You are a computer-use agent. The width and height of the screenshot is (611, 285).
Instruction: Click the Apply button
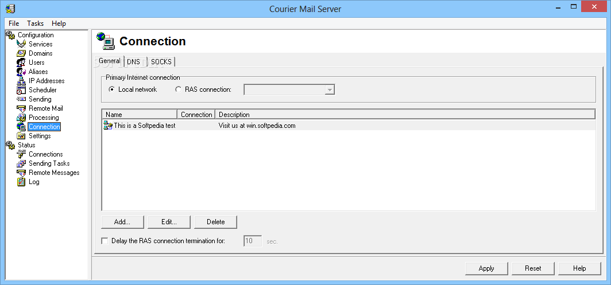click(x=486, y=268)
